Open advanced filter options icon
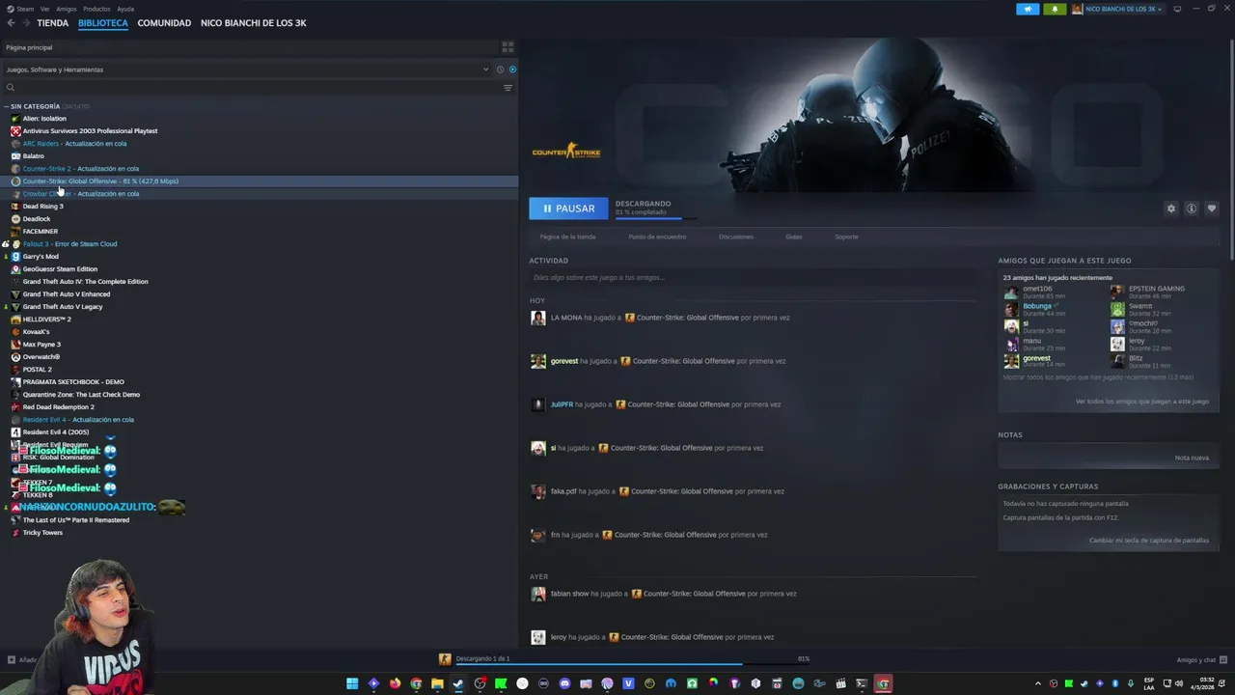1235x695 pixels. (x=508, y=88)
